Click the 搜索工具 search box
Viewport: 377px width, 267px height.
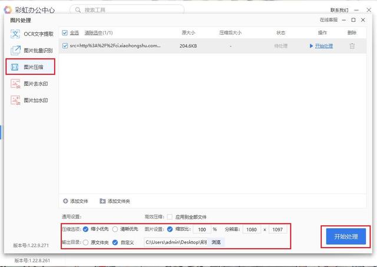(x=127, y=10)
